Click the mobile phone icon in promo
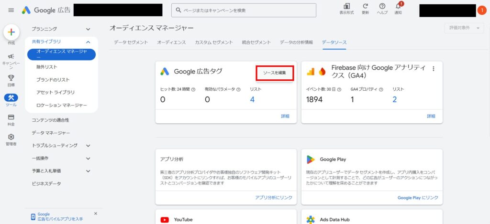490x224 pixels. (x=33, y=216)
